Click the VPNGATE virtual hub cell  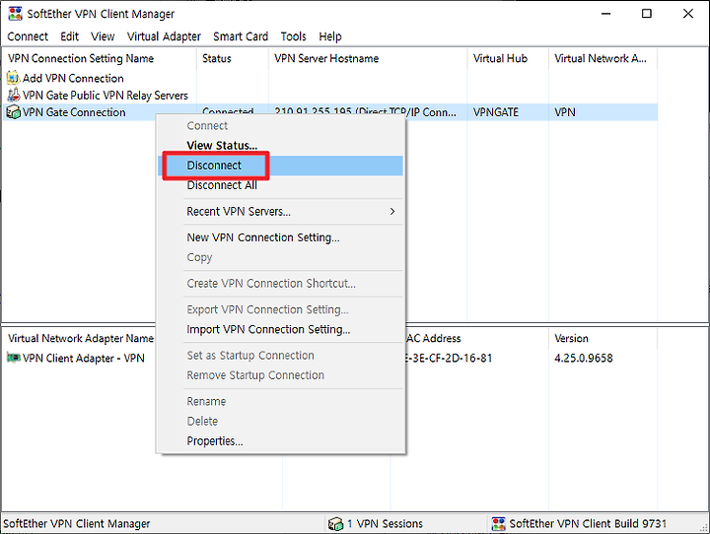click(496, 112)
